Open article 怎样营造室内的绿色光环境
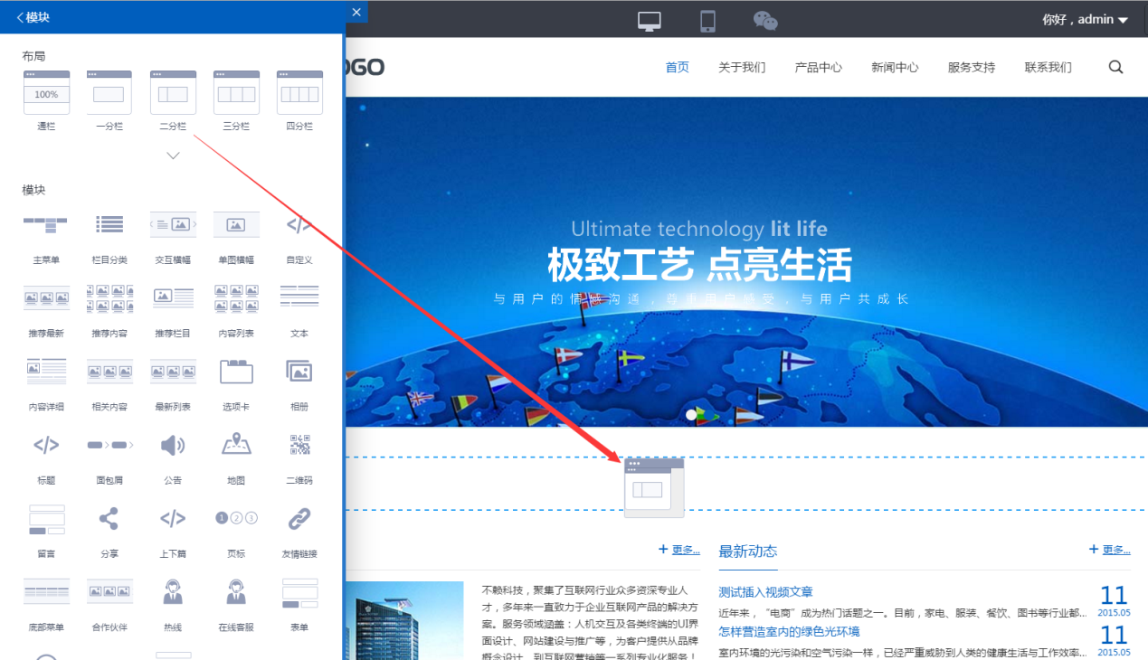Image resolution: width=1148 pixels, height=660 pixels. [789, 631]
